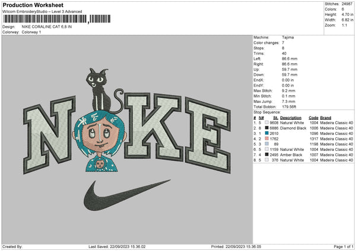Click the 'Diamond Black' description
Image resolution: width=356 pixels, height=251 pixels.
pyautogui.click(x=293, y=128)
